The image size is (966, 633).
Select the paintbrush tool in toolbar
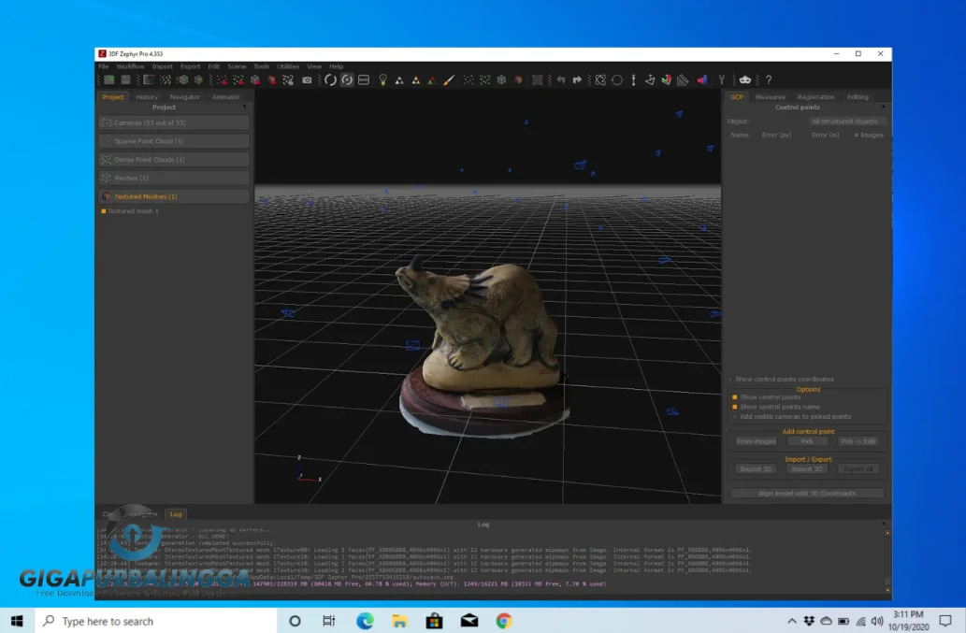point(448,80)
